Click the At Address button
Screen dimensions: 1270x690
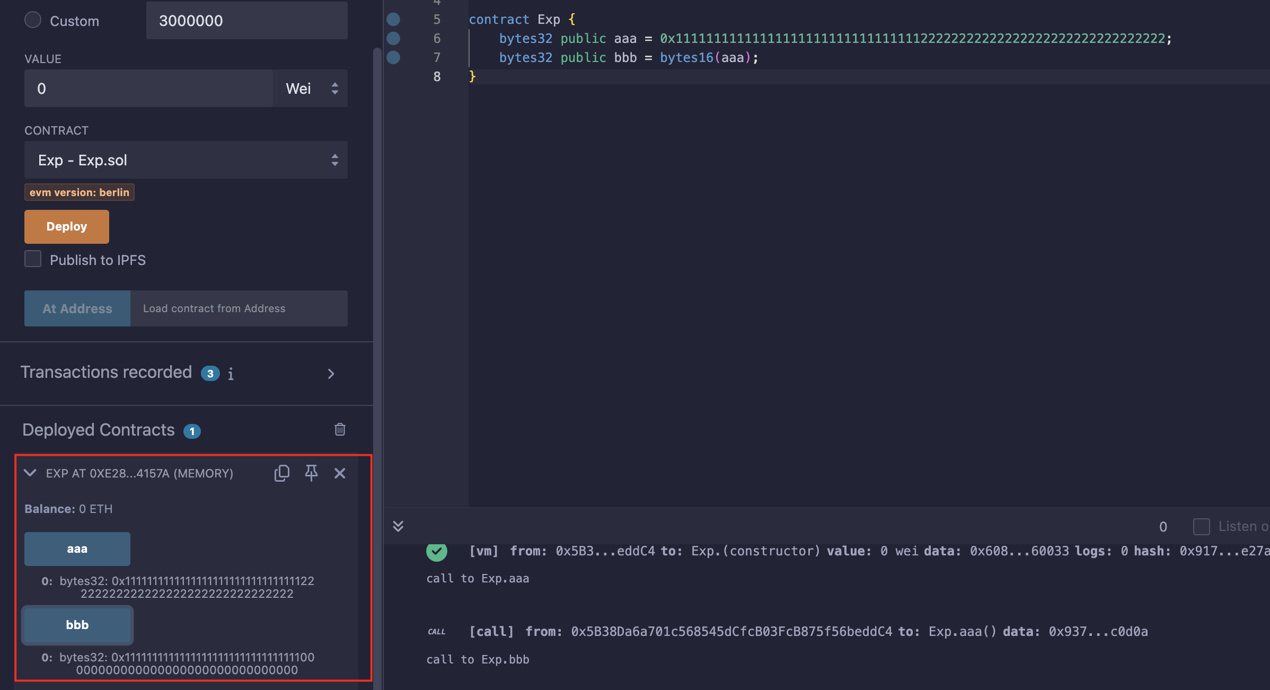click(x=77, y=308)
